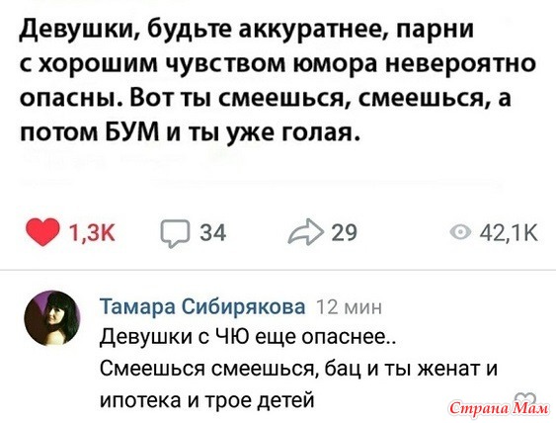Open Тамара Сибирякова's avatar photo

tap(52, 318)
